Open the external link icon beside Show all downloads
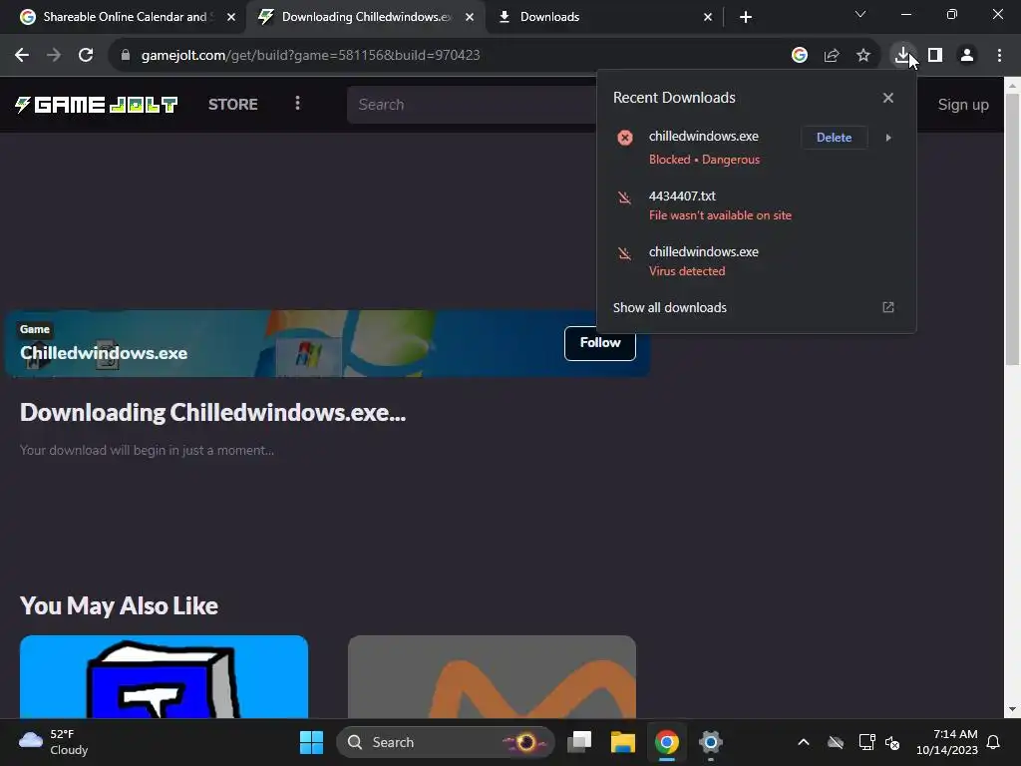This screenshot has height=766, width=1021. pyautogui.click(x=888, y=307)
